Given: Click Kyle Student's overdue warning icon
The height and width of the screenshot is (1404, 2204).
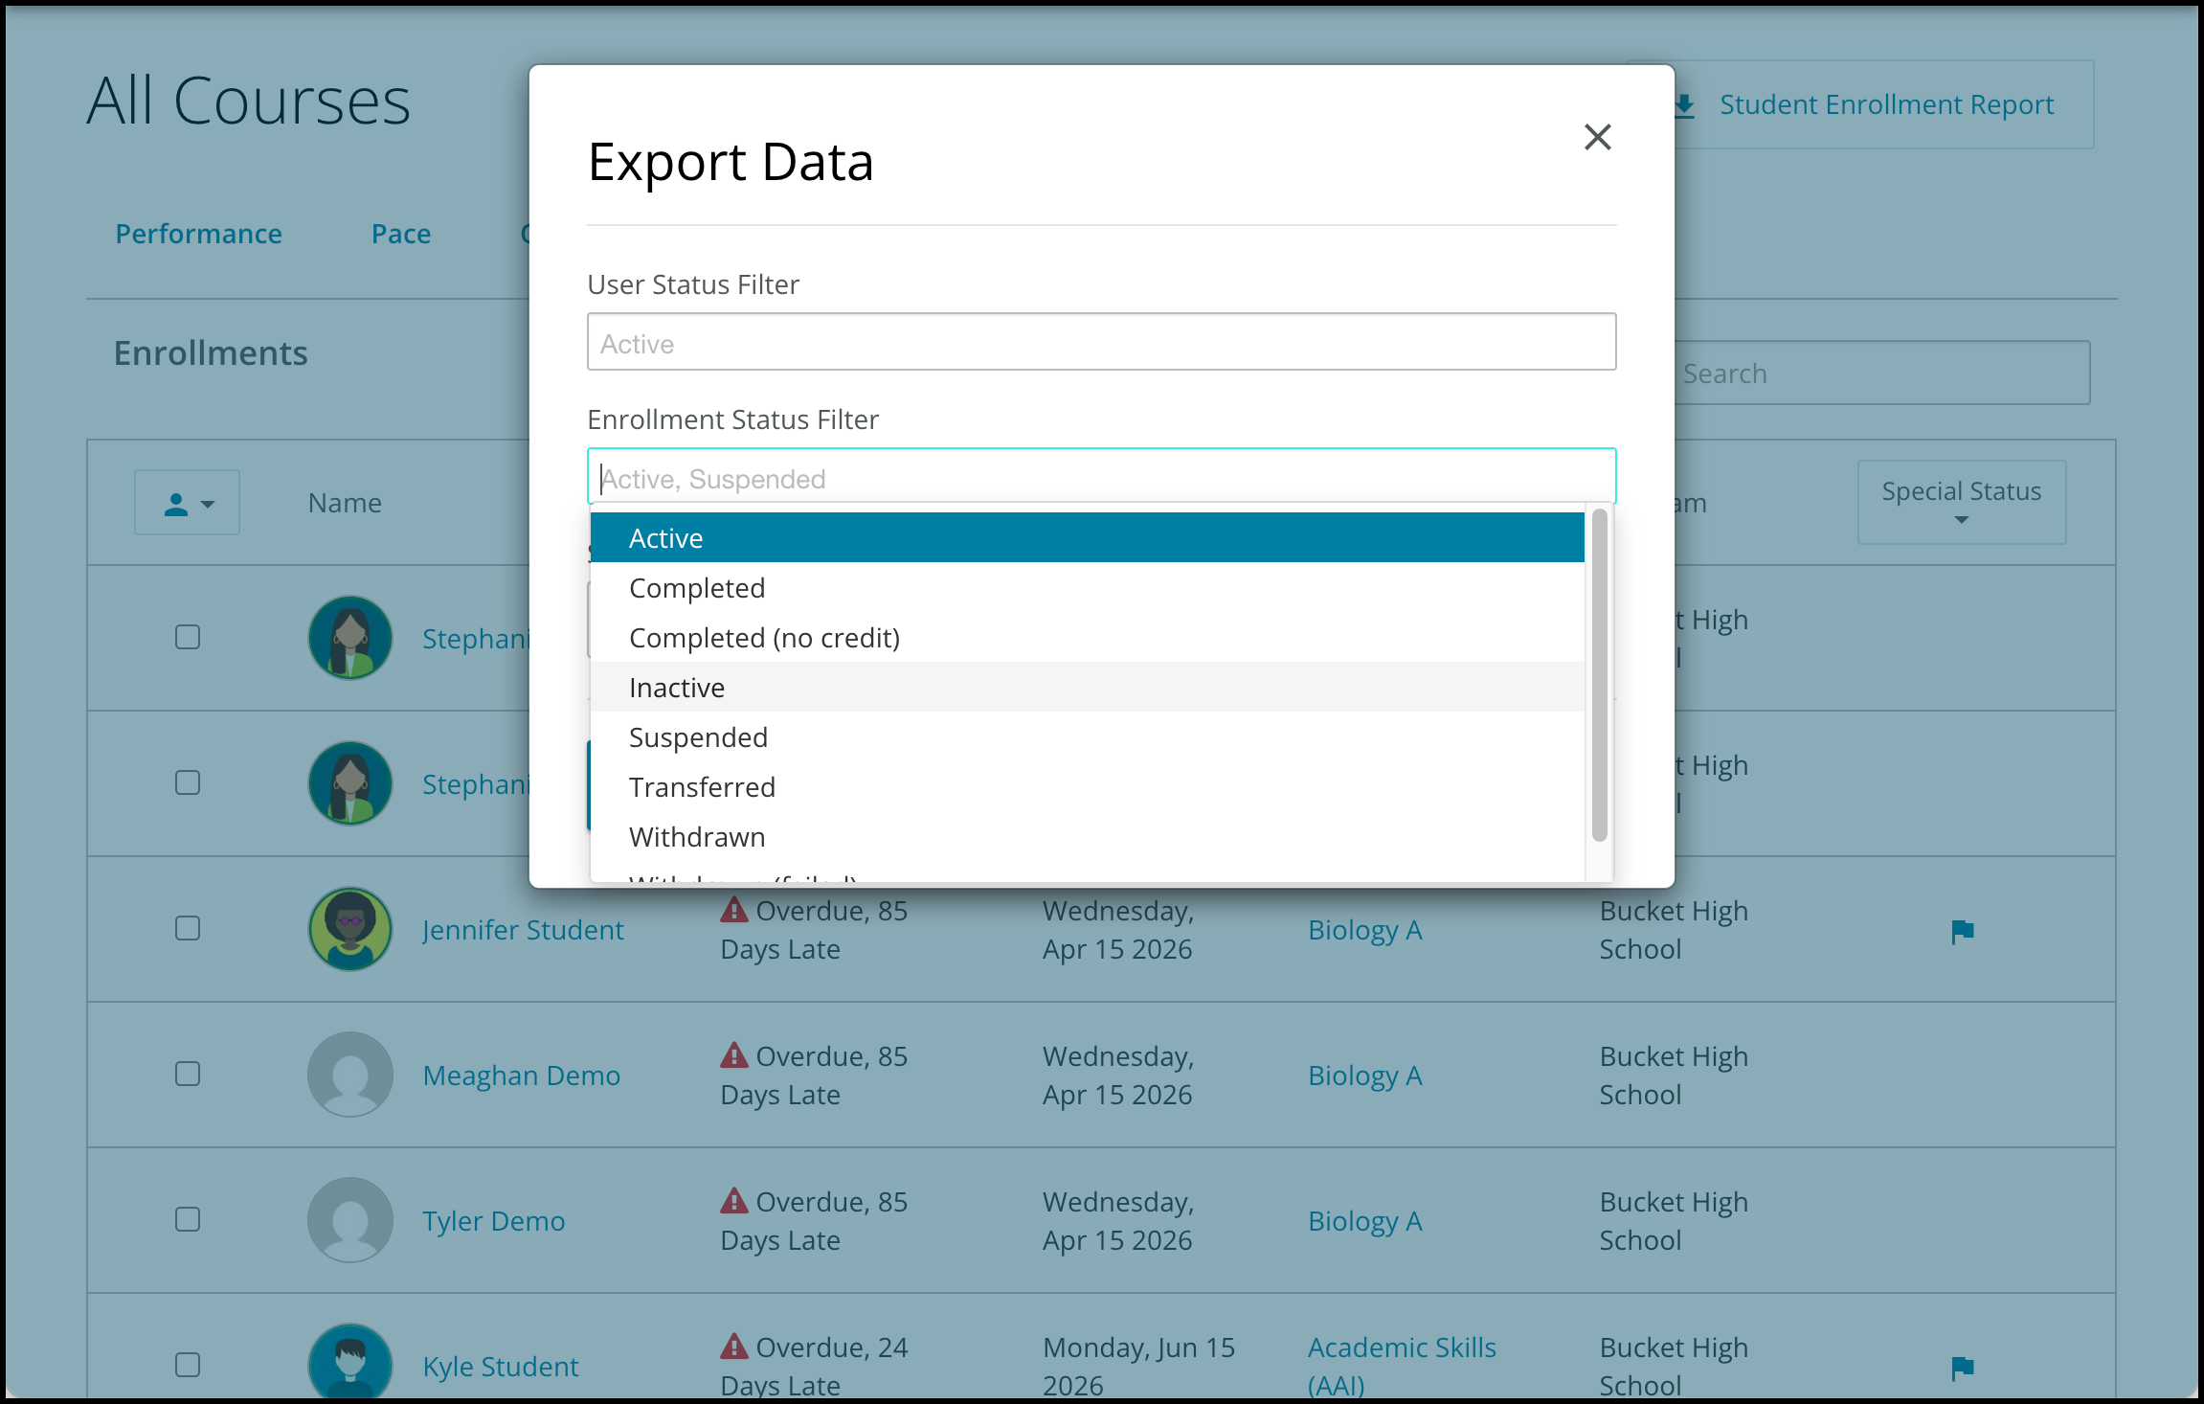Looking at the screenshot, I should click(734, 1347).
